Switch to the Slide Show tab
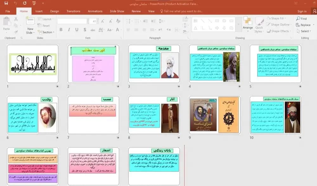 click(x=117, y=11)
